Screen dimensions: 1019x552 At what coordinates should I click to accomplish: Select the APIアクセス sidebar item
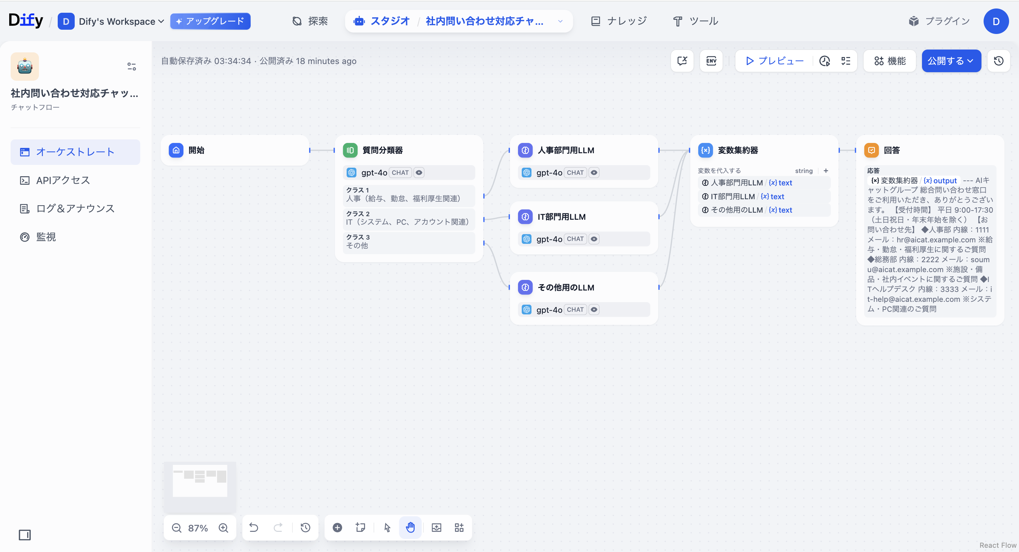point(63,180)
